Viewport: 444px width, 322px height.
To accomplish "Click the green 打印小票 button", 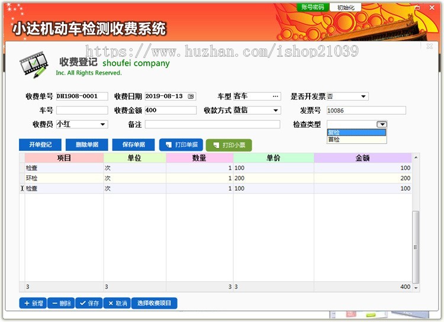I will (229, 145).
